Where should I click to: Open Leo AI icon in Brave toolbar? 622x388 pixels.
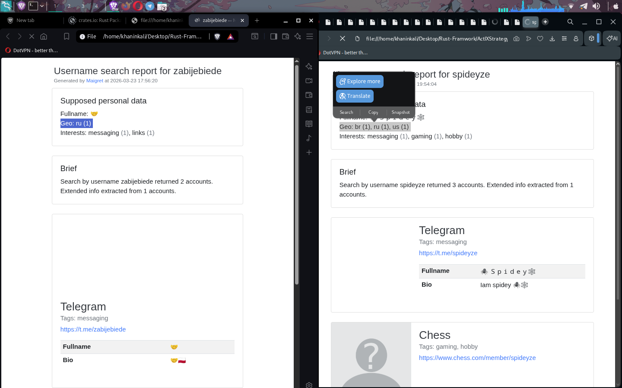point(298,37)
